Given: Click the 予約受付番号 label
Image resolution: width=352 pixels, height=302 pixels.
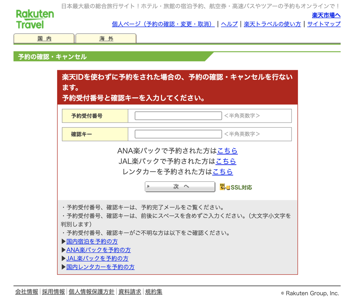Looking at the screenshot, I should [87, 116].
